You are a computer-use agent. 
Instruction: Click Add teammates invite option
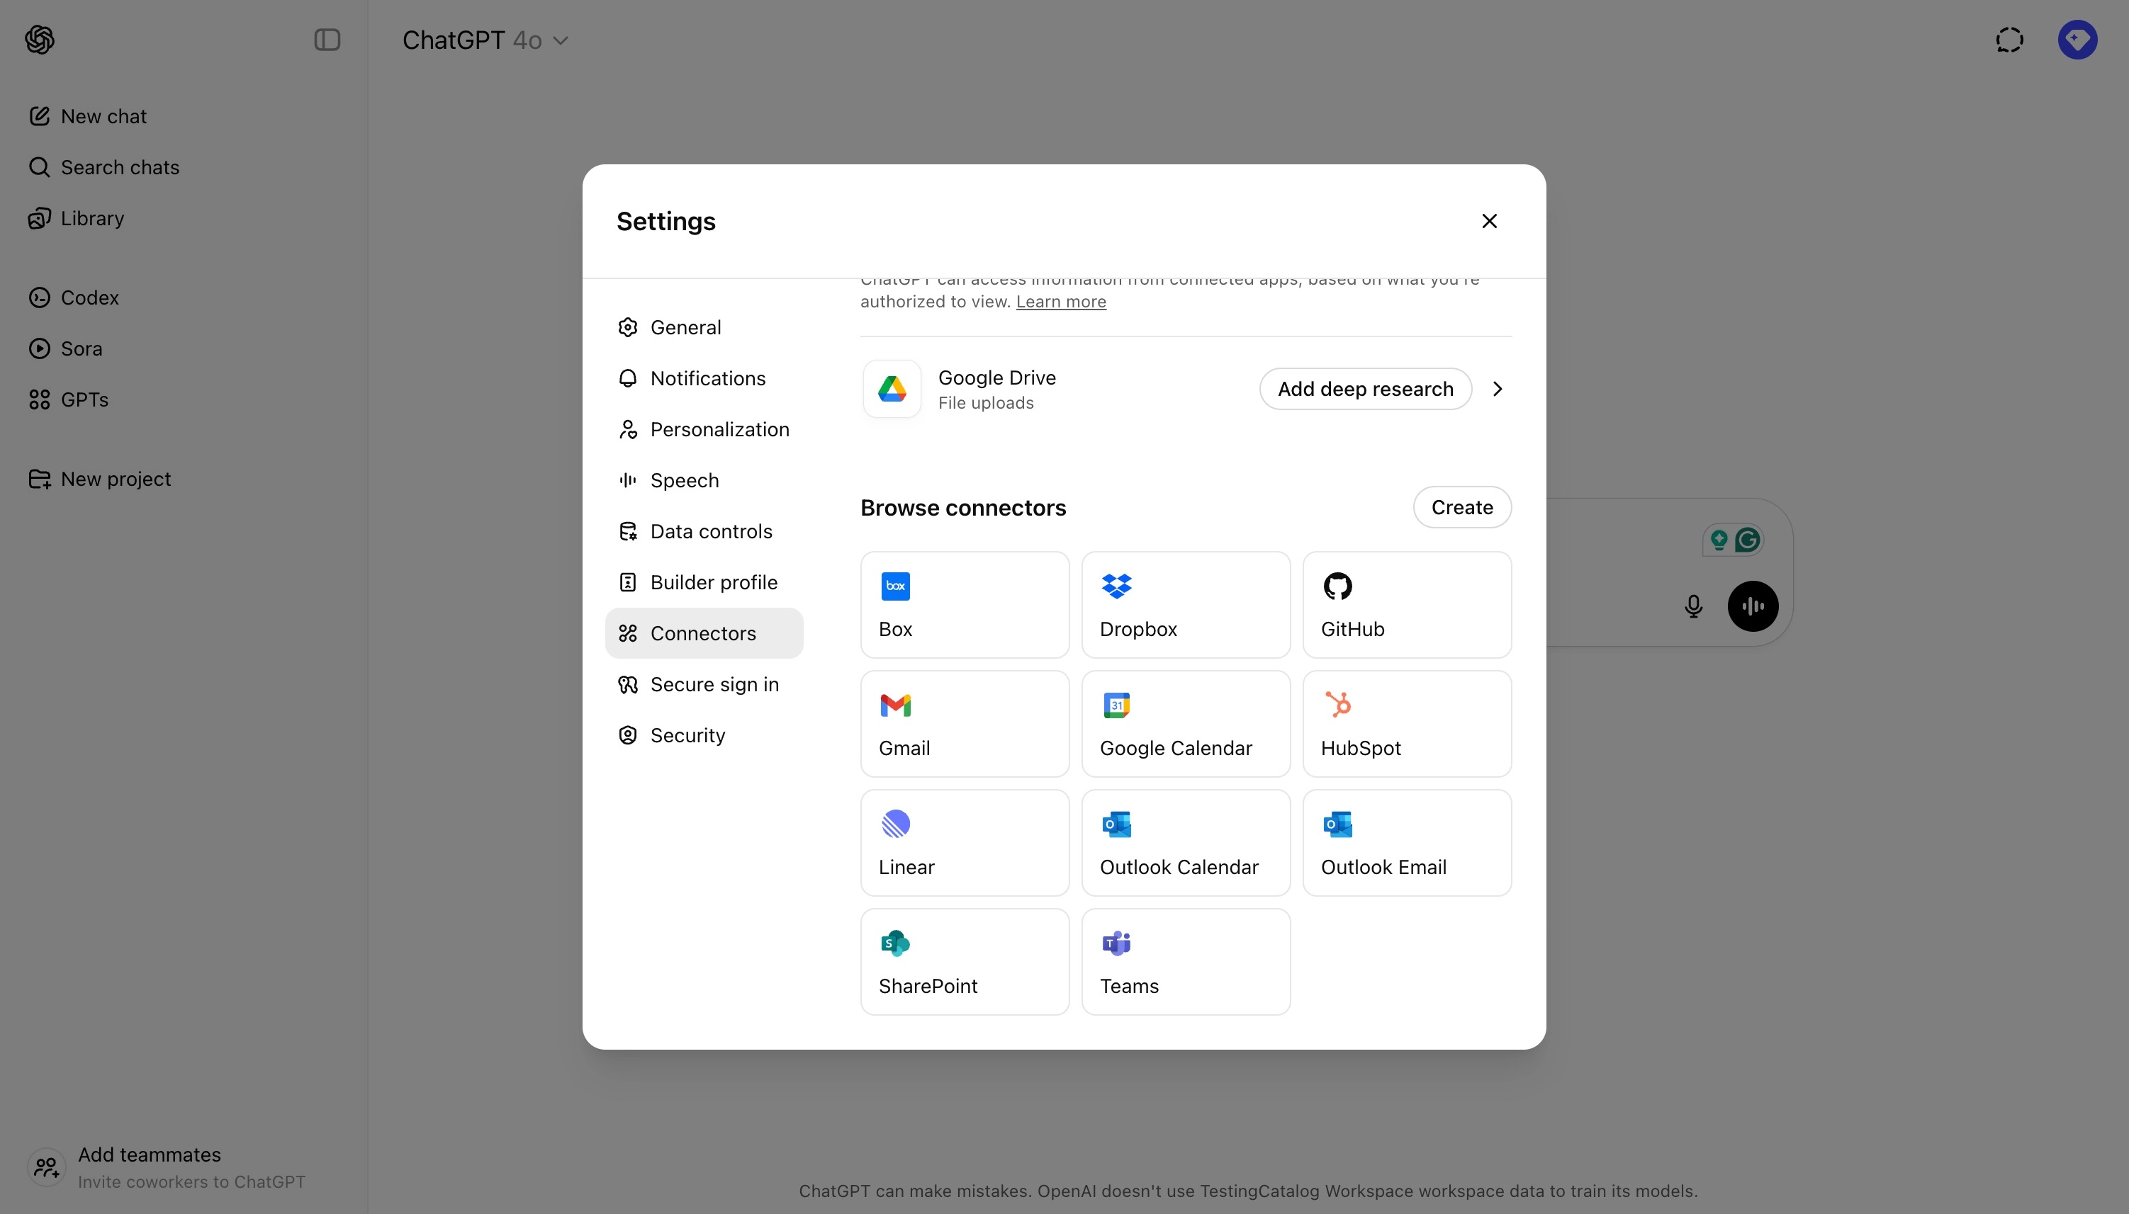coord(167,1167)
